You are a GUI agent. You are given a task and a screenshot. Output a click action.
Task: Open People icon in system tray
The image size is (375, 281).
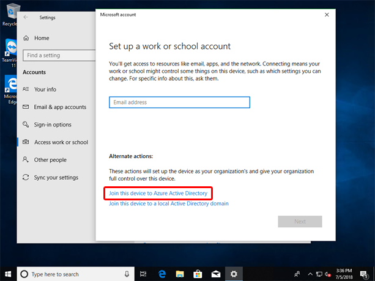coord(297,274)
